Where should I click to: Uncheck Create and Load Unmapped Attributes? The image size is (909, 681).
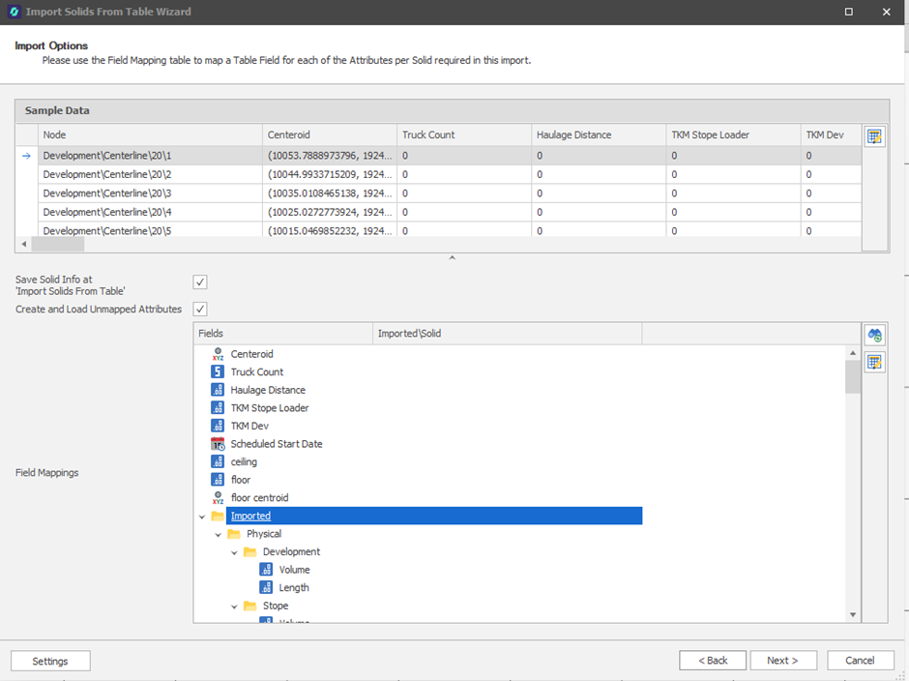pos(200,310)
